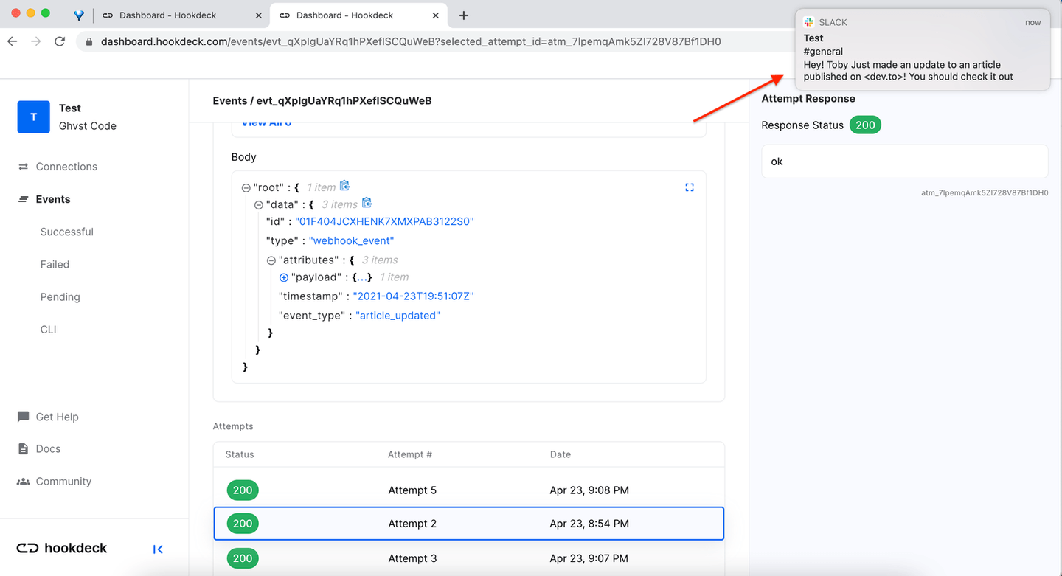Expand the "payload" object node
Screen dimensions: 1062x576
283,277
